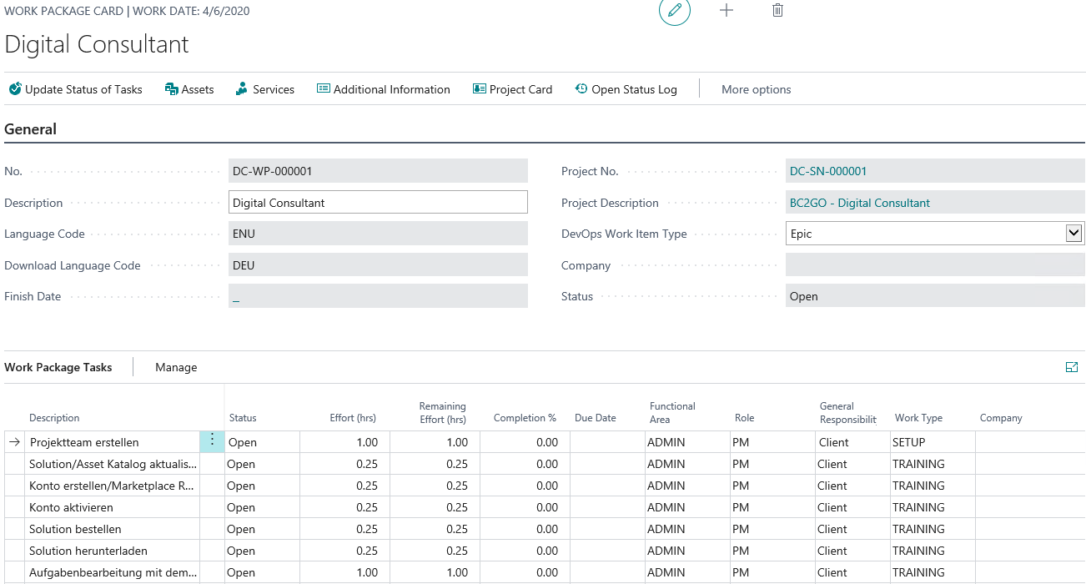The image size is (1086, 584).
Task: Open row menu for Projektteam erstellen
Action: pyautogui.click(x=212, y=441)
